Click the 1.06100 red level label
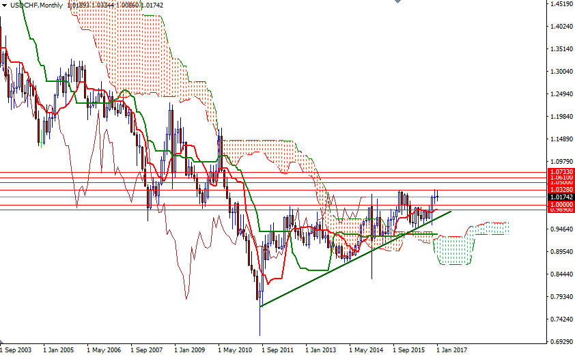575x355 pixels. [560, 177]
